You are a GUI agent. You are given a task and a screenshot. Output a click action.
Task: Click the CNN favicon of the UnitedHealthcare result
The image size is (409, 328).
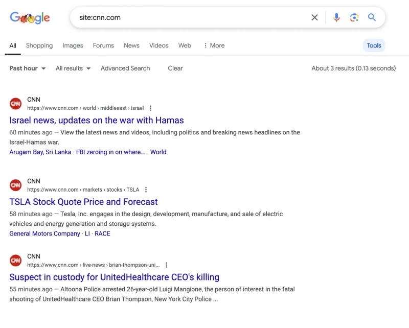16,261
